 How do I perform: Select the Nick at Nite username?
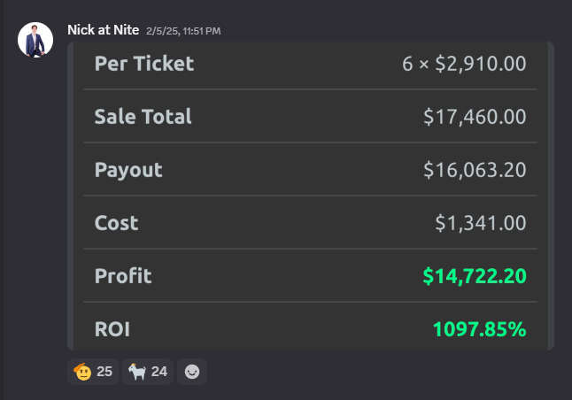click(x=104, y=30)
